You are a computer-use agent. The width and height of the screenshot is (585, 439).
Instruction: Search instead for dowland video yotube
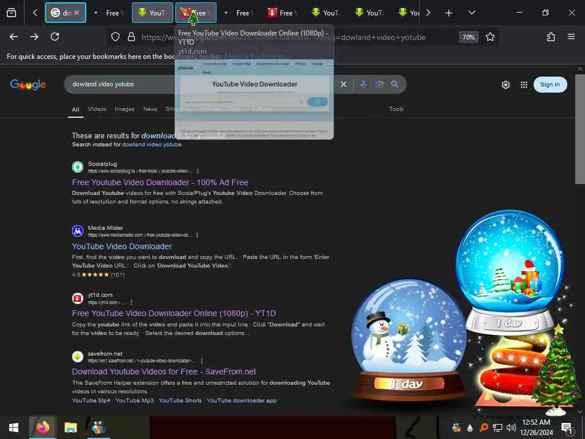pyautogui.click(x=152, y=145)
